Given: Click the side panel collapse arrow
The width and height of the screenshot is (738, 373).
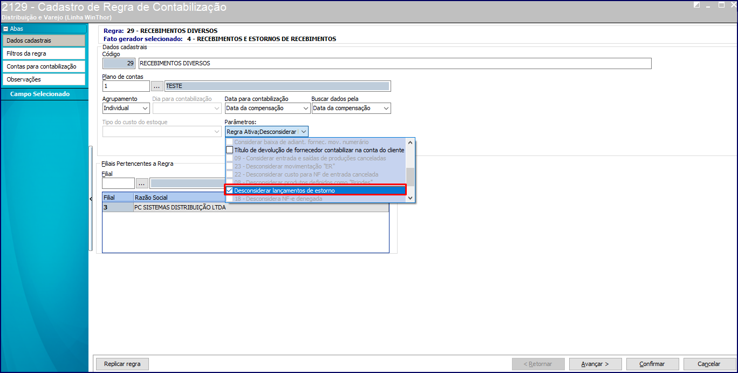Looking at the screenshot, I should click(90, 199).
